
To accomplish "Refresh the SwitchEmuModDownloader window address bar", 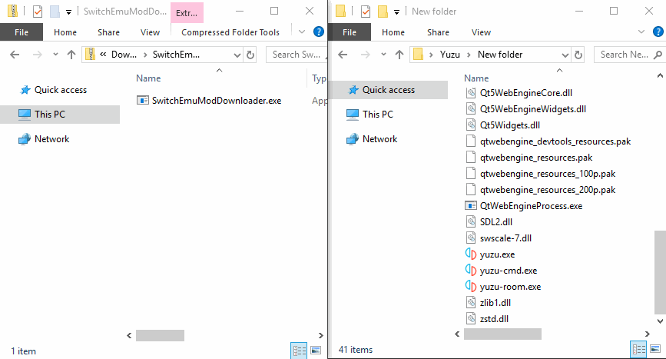I will (x=250, y=55).
